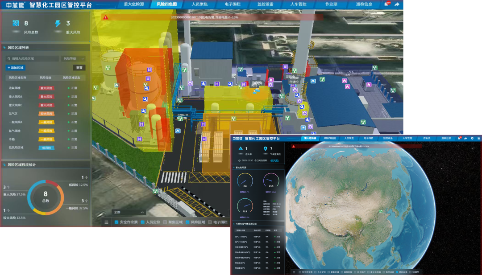Go to 监控设备 tab in main window
The height and width of the screenshot is (275, 482).
point(265,4)
